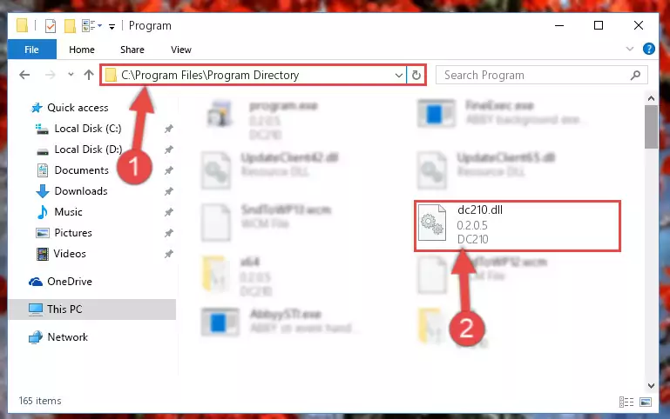Screen dimensions: 670x419
Task: Select the dc210.dll file
Action: coord(517,225)
